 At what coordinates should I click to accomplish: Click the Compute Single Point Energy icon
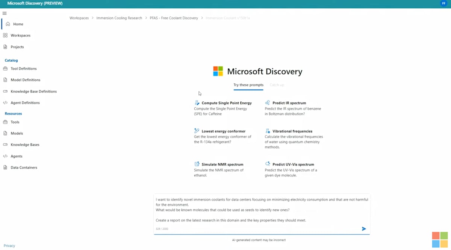tap(197, 102)
